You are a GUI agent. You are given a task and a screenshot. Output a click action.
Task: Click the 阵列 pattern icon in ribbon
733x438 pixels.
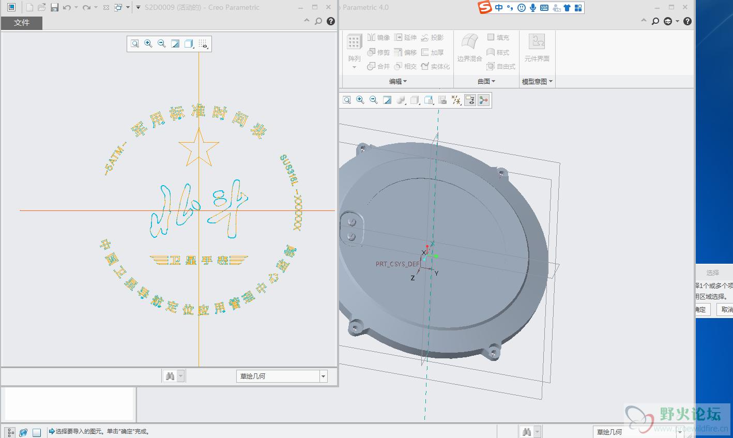coord(354,42)
